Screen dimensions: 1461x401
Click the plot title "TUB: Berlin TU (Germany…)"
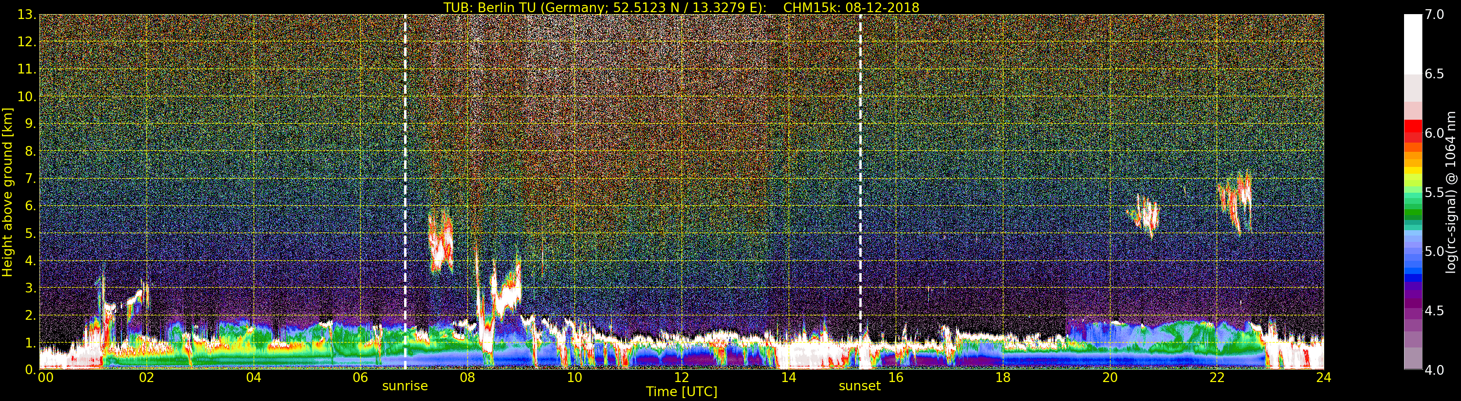pyautogui.click(x=681, y=7)
